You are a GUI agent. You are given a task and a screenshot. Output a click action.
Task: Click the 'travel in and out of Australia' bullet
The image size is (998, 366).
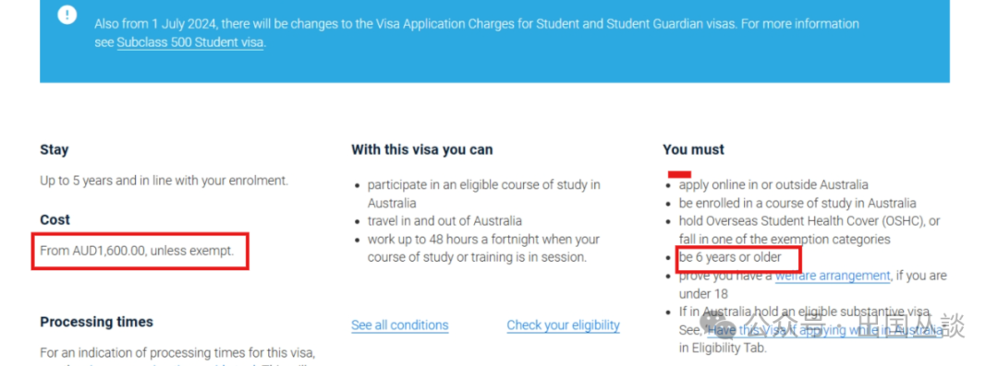[x=444, y=221]
